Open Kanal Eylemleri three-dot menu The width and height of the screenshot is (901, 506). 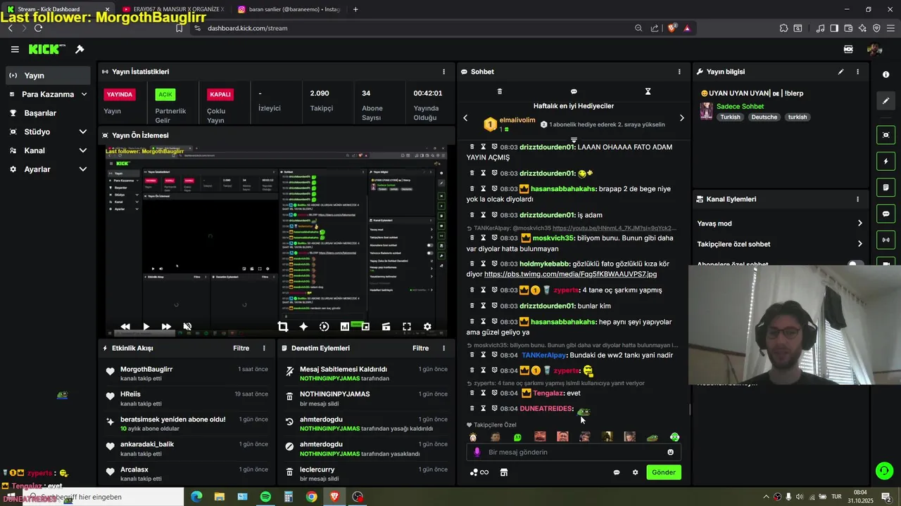coord(857,199)
